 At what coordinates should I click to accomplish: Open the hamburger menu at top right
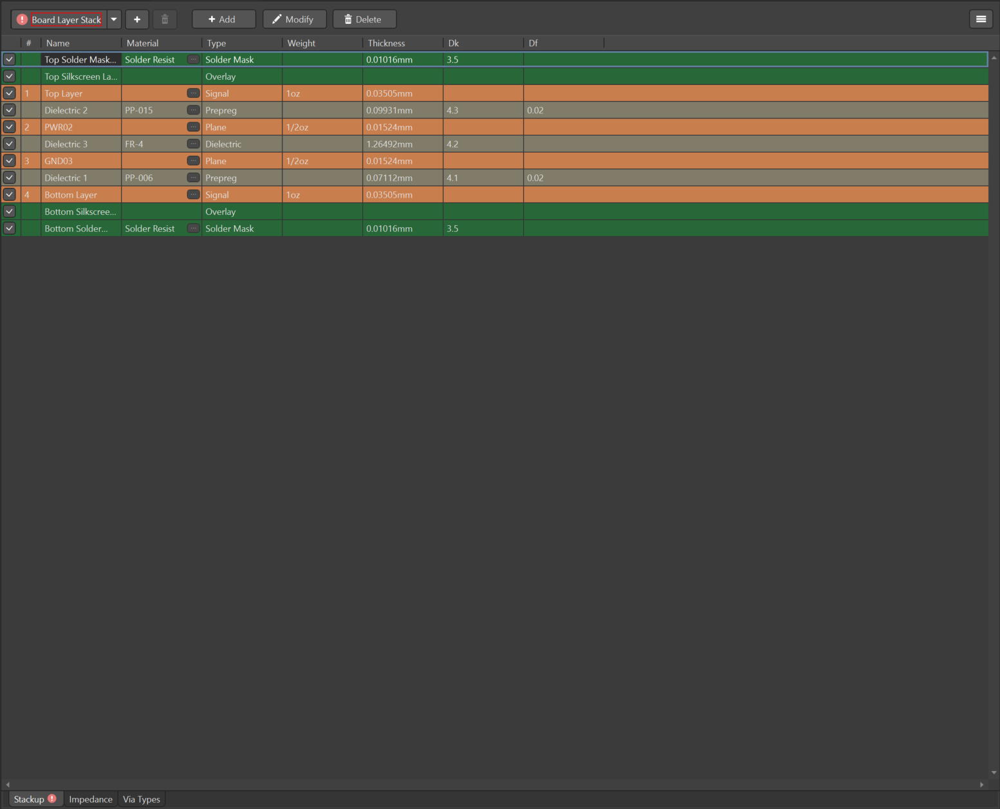coord(981,19)
